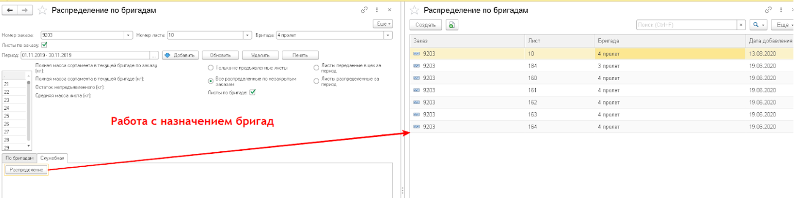Click the Период date range field
The height and width of the screenshot is (198, 796).
point(85,55)
